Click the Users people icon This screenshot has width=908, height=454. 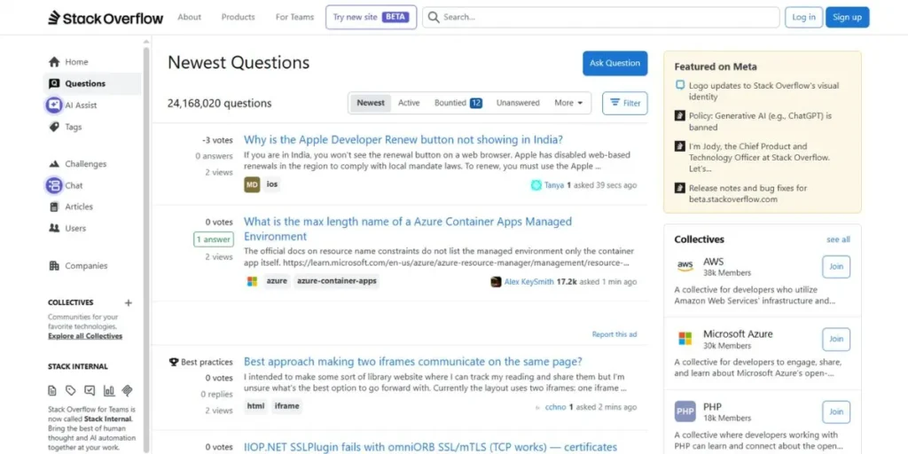[54, 228]
